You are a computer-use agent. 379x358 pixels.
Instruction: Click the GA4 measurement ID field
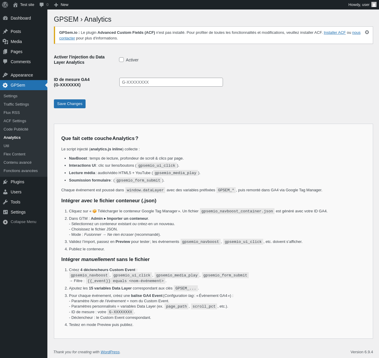[x=171, y=82]
